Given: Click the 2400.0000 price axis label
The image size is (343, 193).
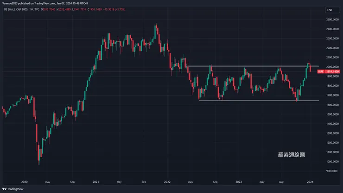Looking at the screenshot, I should pyautogui.click(x=332, y=29).
